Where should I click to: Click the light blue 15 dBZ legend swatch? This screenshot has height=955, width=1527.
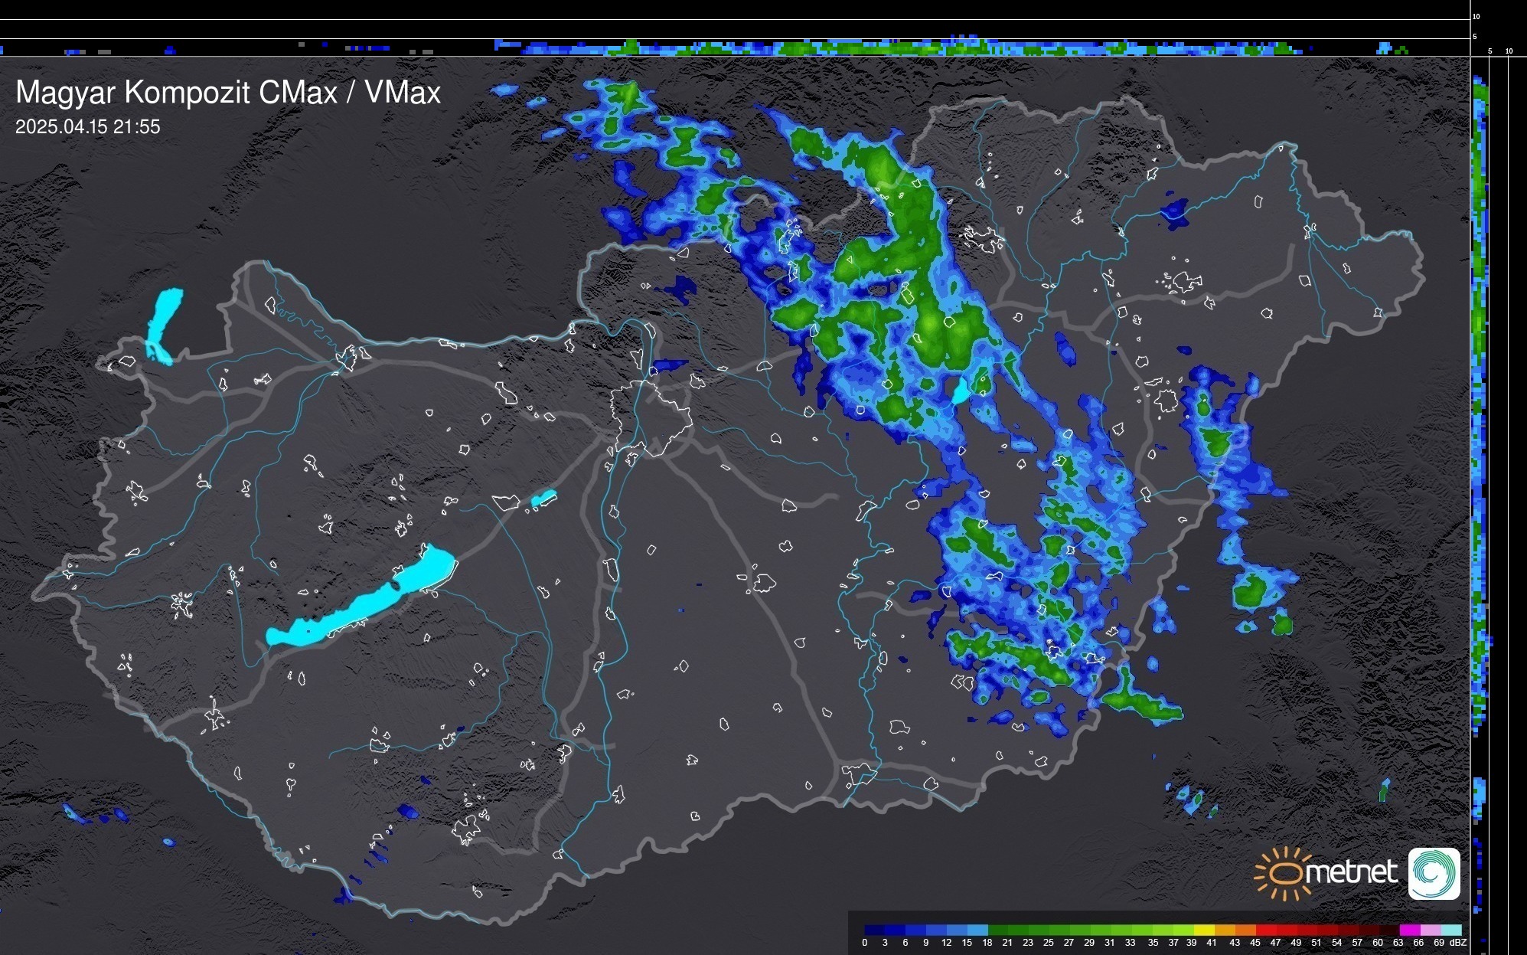(977, 930)
